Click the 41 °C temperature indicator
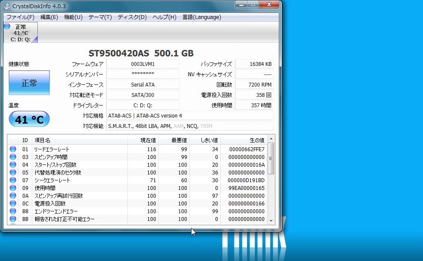The width and height of the screenshot is (423, 261). pyautogui.click(x=29, y=119)
